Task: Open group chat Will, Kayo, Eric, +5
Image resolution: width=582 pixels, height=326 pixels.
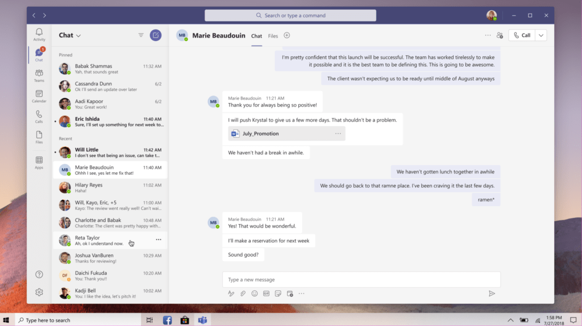Action: [x=110, y=205]
